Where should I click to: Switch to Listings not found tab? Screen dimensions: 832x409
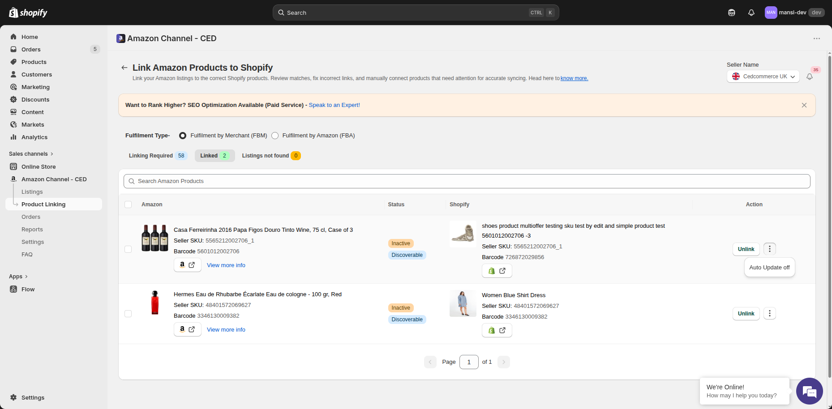[x=271, y=156]
